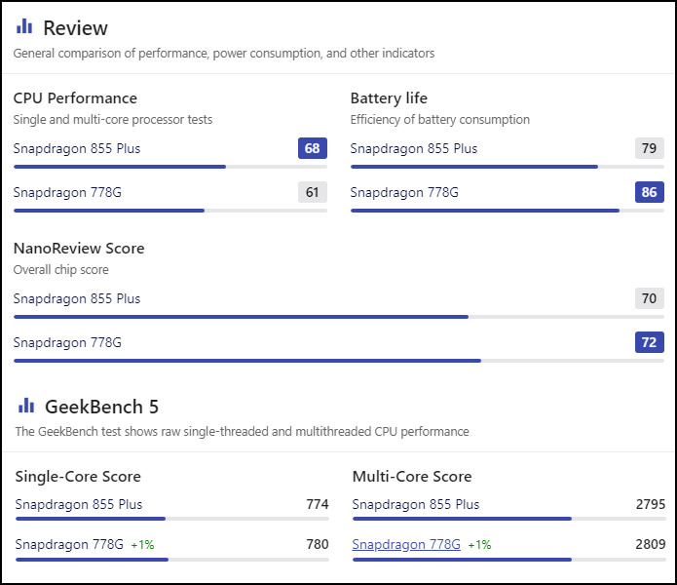Click the blue 68 CPU score badge
The height and width of the screenshot is (585, 677).
[312, 148]
